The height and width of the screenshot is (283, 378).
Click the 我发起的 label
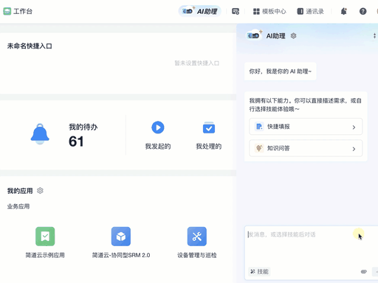coord(158,147)
